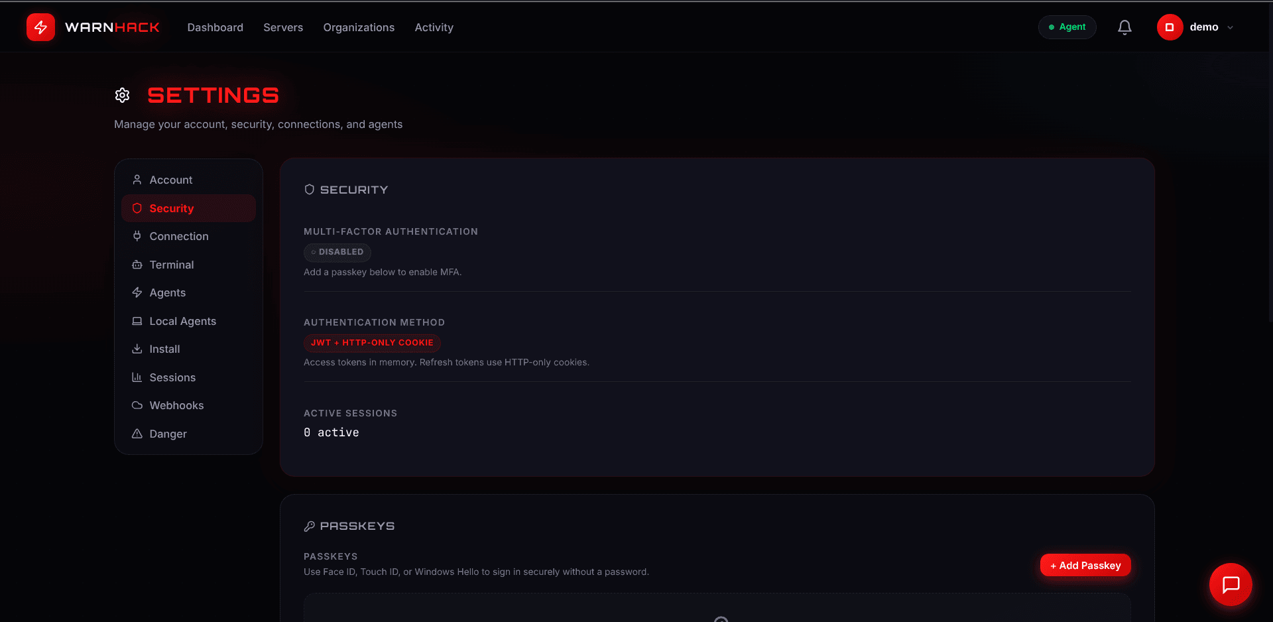Click the Add Passkey button

click(1085, 565)
